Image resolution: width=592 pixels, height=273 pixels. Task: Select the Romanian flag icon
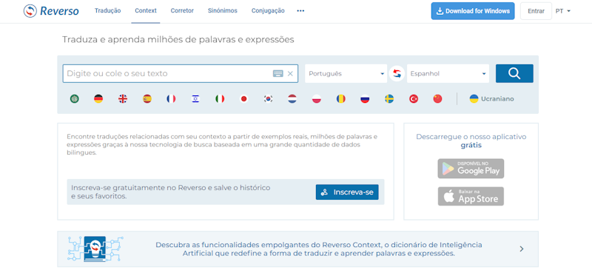[341, 99]
